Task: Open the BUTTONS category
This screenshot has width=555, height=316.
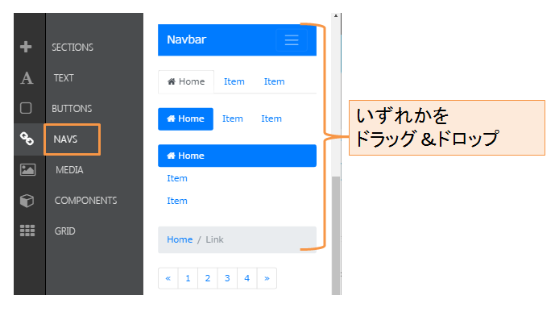Action: [72, 108]
